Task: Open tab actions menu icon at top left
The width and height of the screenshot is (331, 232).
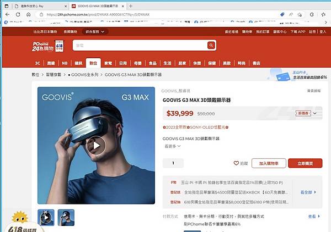Action: 7,6
